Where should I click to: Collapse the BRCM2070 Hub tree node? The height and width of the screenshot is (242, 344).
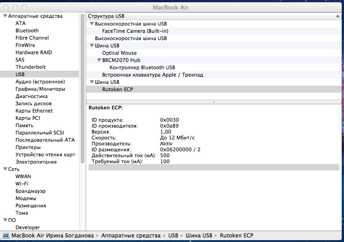(x=99, y=60)
